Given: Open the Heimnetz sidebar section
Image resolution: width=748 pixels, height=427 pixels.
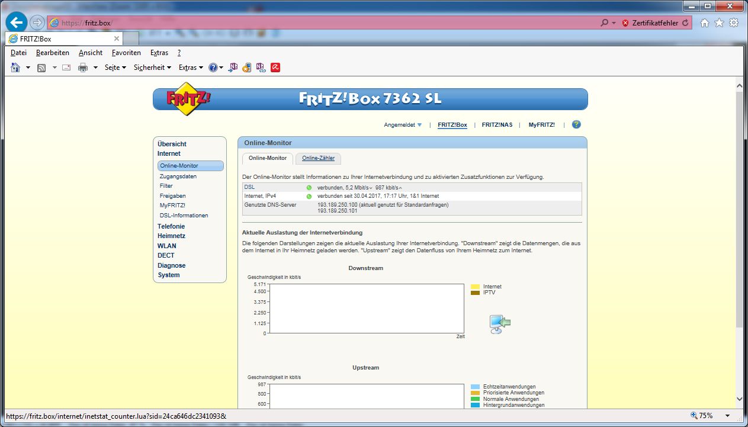Looking at the screenshot, I should point(171,236).
